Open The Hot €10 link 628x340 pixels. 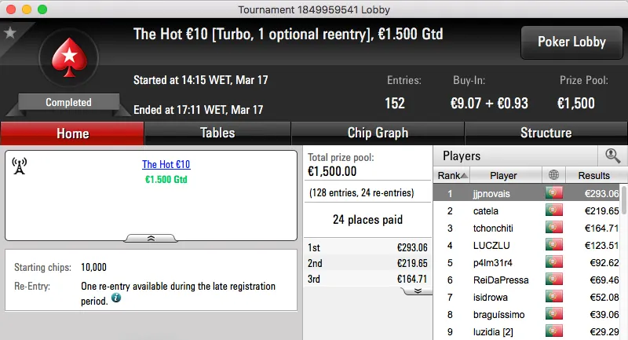pyautogui.click(x=166, y=165)
